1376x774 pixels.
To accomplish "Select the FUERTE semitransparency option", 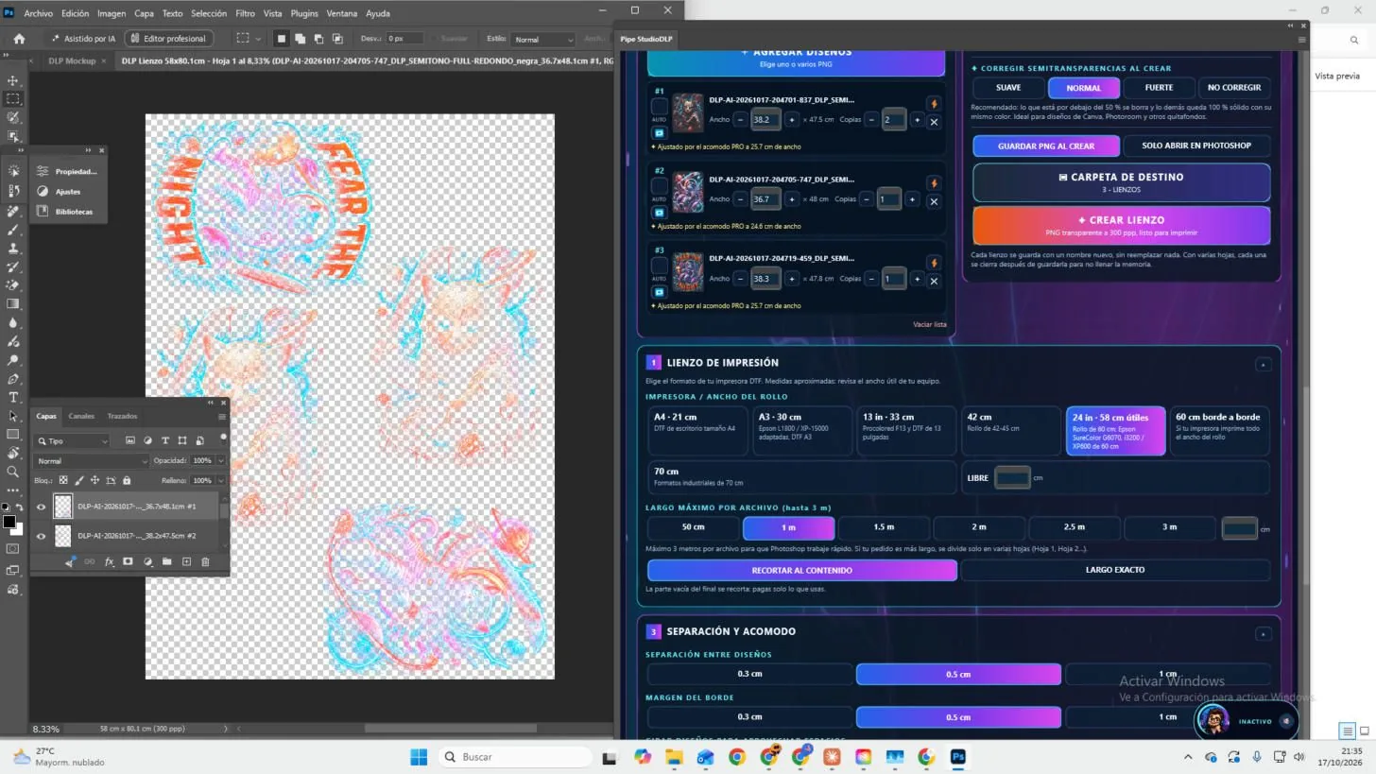I will coord(1159,88).
